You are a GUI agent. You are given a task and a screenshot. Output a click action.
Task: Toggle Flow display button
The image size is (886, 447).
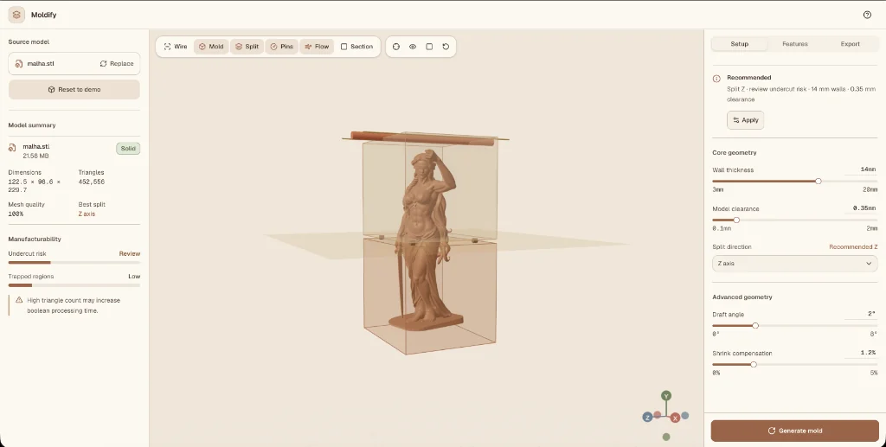click(317, 47)
